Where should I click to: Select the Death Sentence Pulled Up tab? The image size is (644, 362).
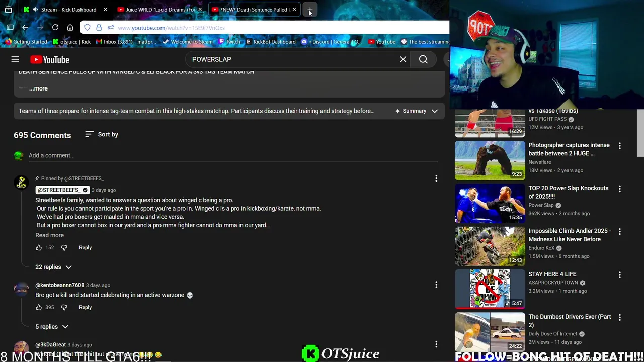click(255, 10)
